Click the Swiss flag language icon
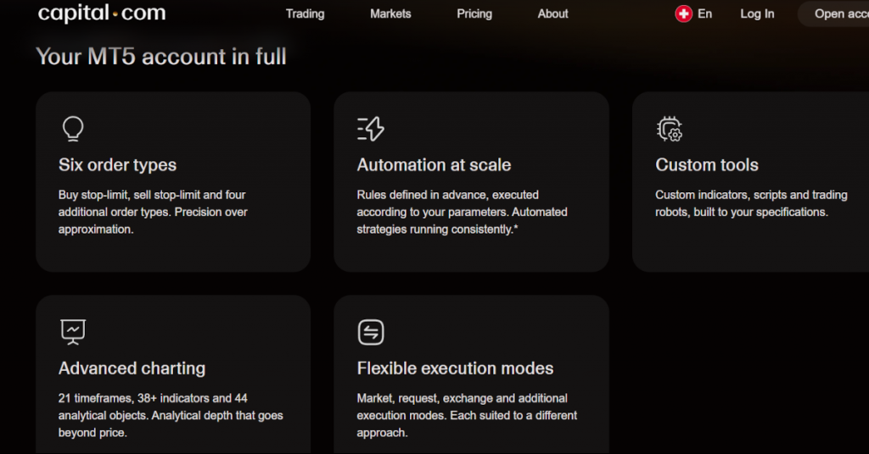The image size is (869, 454). coord(683,14)
